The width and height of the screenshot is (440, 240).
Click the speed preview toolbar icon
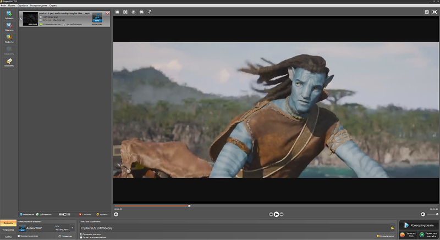point(150,12)
